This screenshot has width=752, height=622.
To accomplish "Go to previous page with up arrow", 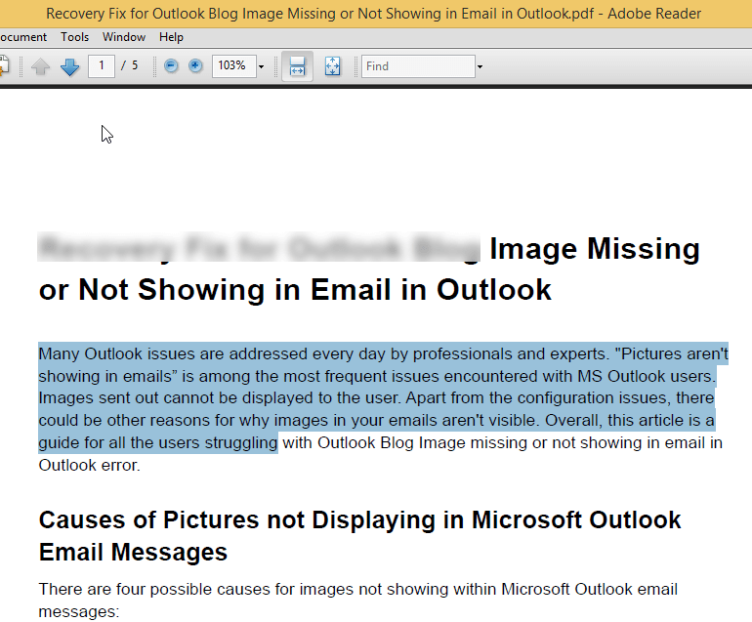I will tap(41, 66).
